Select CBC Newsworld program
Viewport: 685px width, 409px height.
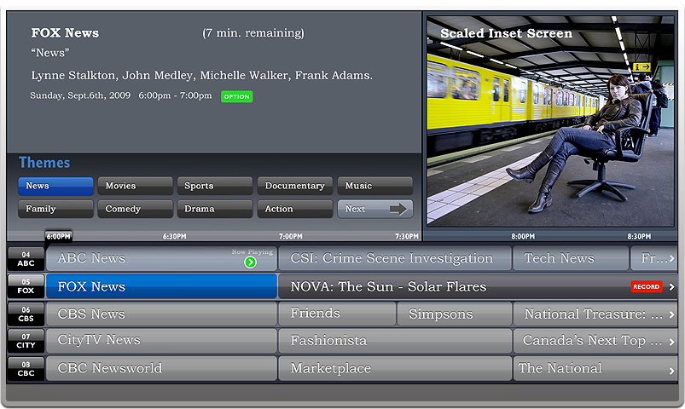click(161, 369)
